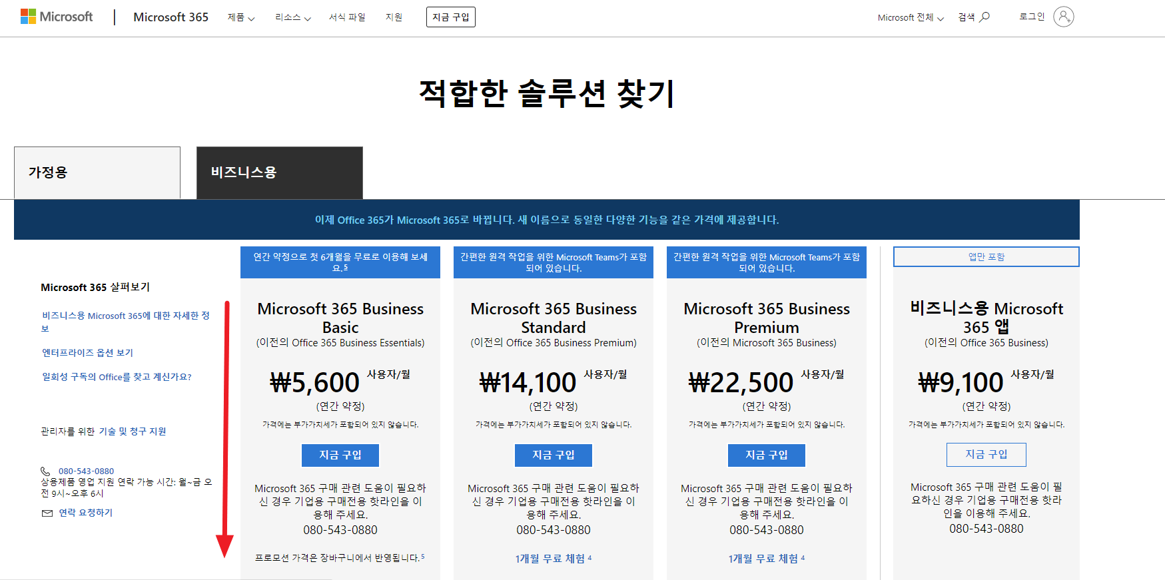Expand the 제품 dropdown menu
Screen dimensions: 1165x580
241,17
